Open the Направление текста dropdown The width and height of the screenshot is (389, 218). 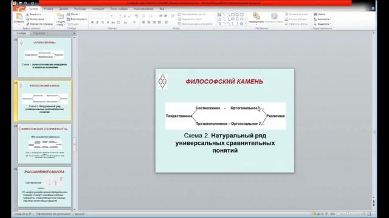pos(193,15)
